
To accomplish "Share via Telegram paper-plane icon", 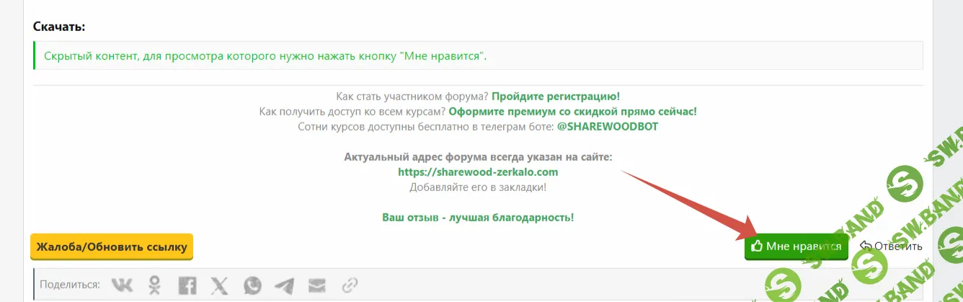I will [285, 285].
